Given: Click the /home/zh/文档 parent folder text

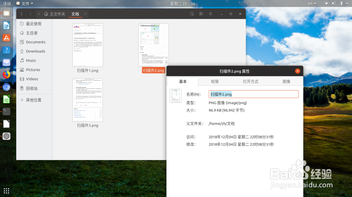Looking at the screenshot, I should 221,123.
